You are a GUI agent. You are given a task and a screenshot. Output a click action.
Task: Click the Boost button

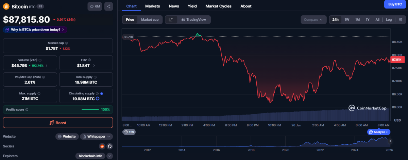coord(58,123)
